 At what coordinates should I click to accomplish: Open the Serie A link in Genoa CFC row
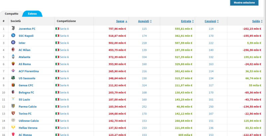tap(64, 85)
